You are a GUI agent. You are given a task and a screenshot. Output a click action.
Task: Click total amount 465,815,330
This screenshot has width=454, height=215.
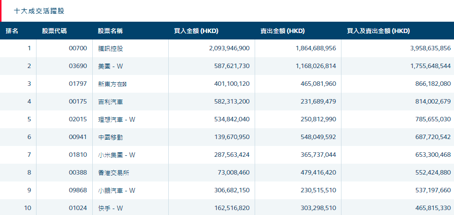click(x=433, y=208)
